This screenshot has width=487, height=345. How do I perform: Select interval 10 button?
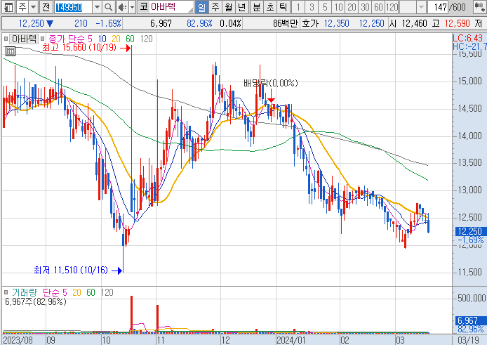click(x=338, y=7)
